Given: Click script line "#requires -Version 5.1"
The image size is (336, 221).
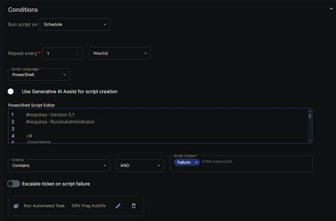Looking at the screenshot, I should (50, 115).
